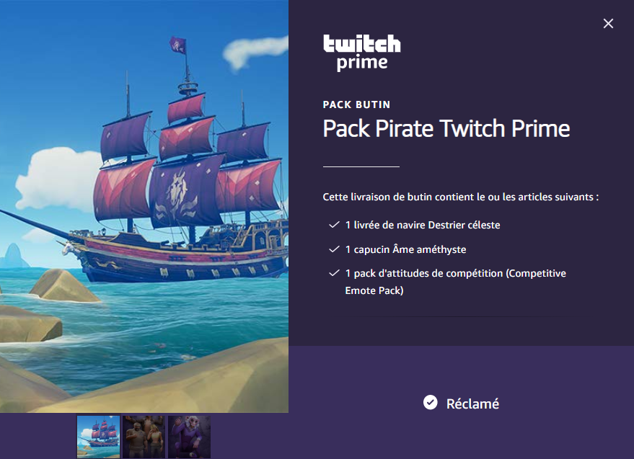Select the pirates emote thumbnail
The height and width of the screenshot is (459, 634).
144,437
